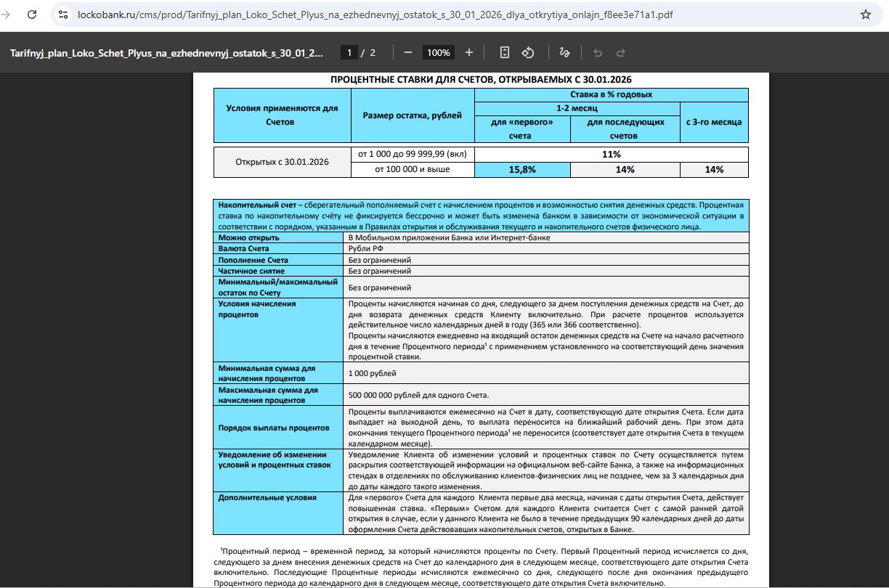Click the redo arrow in PDF toolbar
Image resolution: width=889 pixels, height=588 pixels.
coord(621,52)
